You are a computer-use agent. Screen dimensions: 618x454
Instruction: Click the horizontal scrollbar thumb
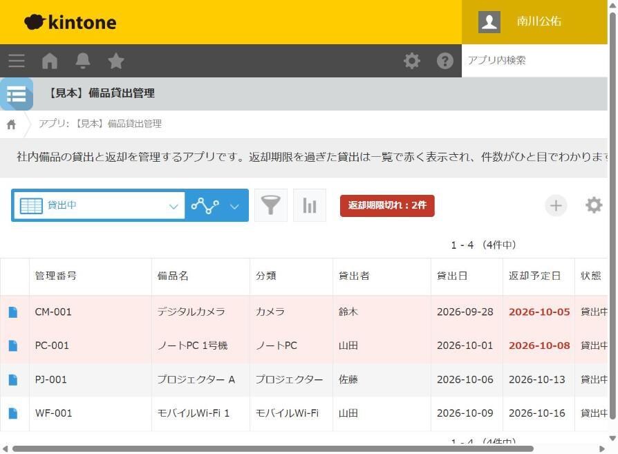click(x=273, y=449)
